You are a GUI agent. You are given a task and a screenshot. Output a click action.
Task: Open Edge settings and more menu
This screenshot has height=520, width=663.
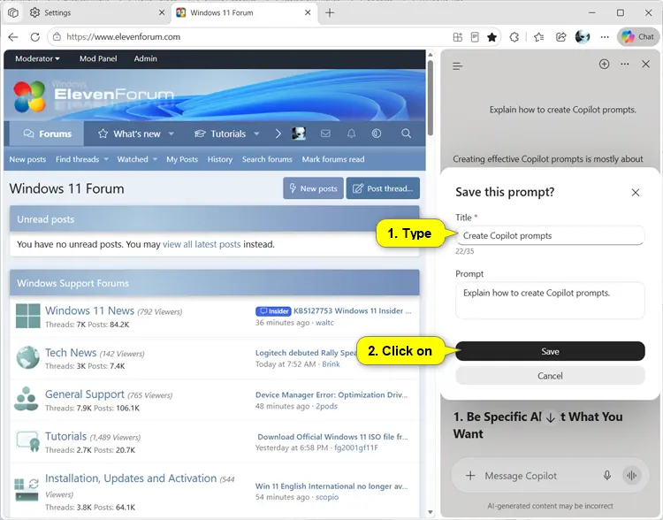tap(605, 37)
